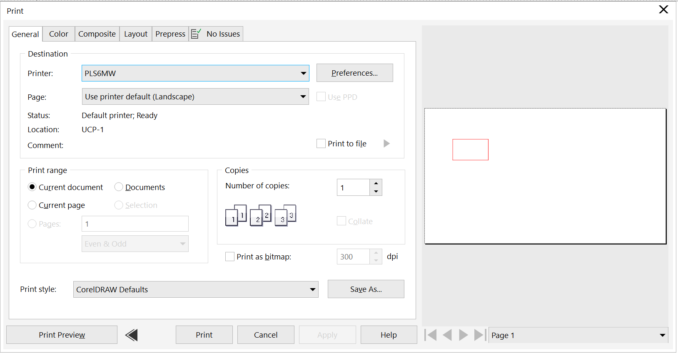
Task: Switch to the Layout tab
Action: point(136,34)
